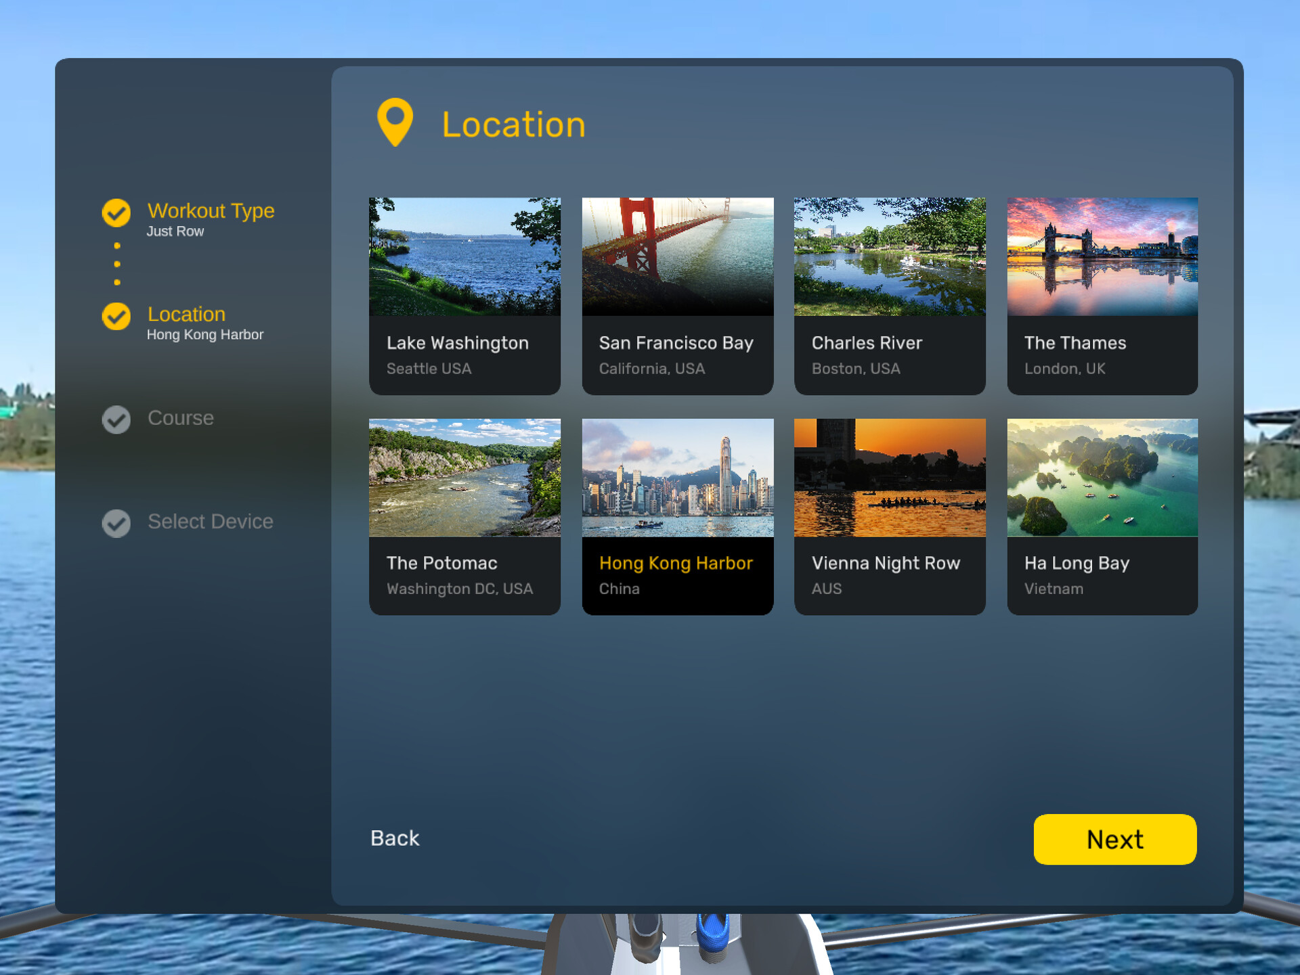The height and width of the screenshot is (975, 1300).
Task: Click the gray Course checkmark icon
Action: (x=116, y=420)
